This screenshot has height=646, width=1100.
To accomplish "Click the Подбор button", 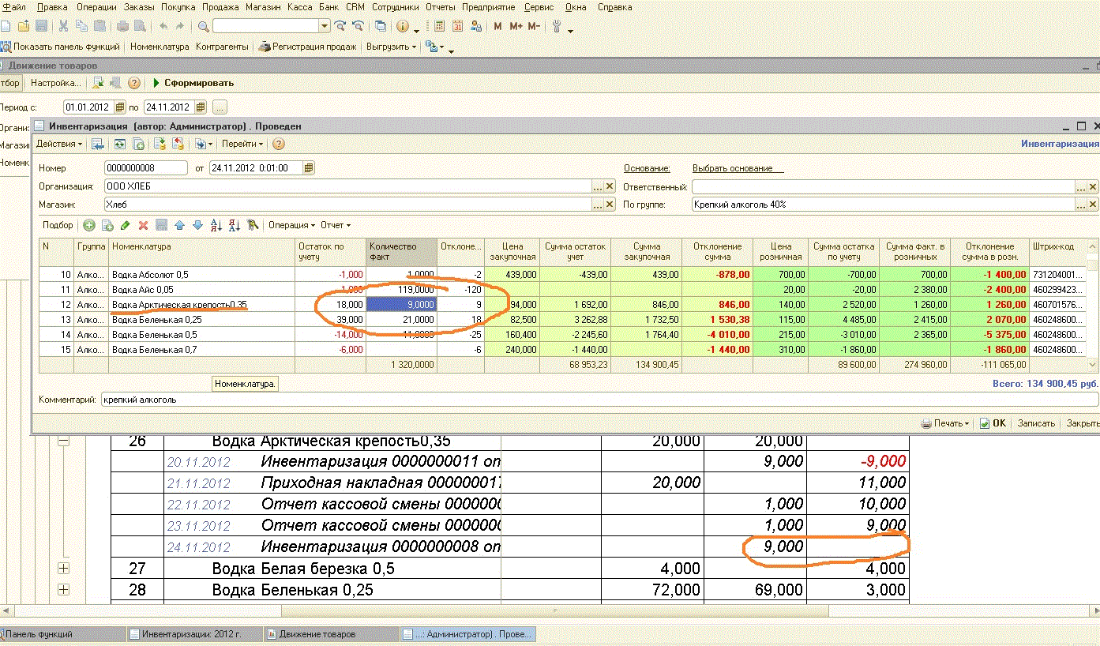I will tap(58, 225).
